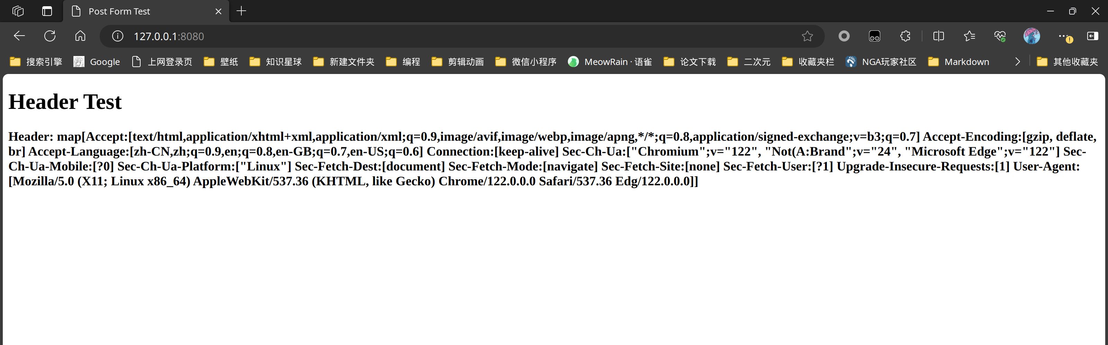Close the Post Form Test tab
This screenshot has width=1108, height=345.
tap(218, 12)
